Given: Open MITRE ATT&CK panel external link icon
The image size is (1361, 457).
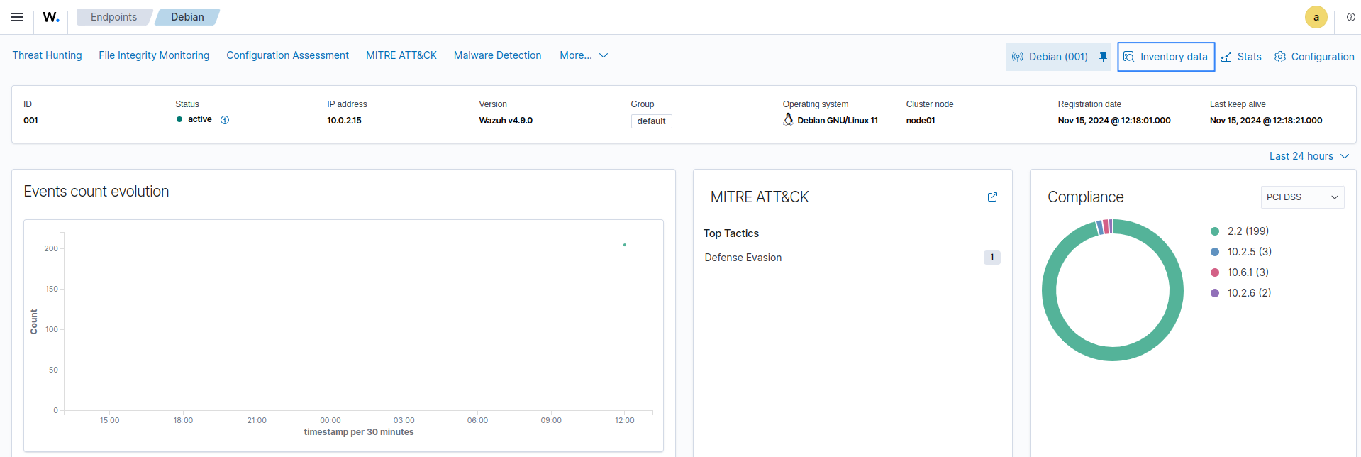Looking at the screenshot, I should (992, 197).
